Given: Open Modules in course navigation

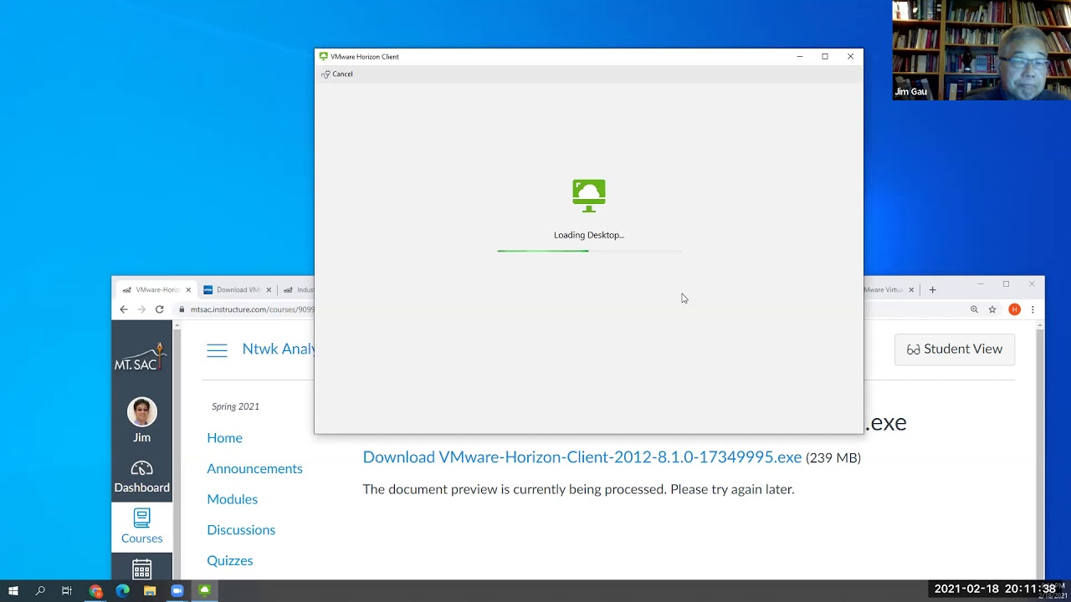Looking at the screenshot, I should (x=232, y=499).
